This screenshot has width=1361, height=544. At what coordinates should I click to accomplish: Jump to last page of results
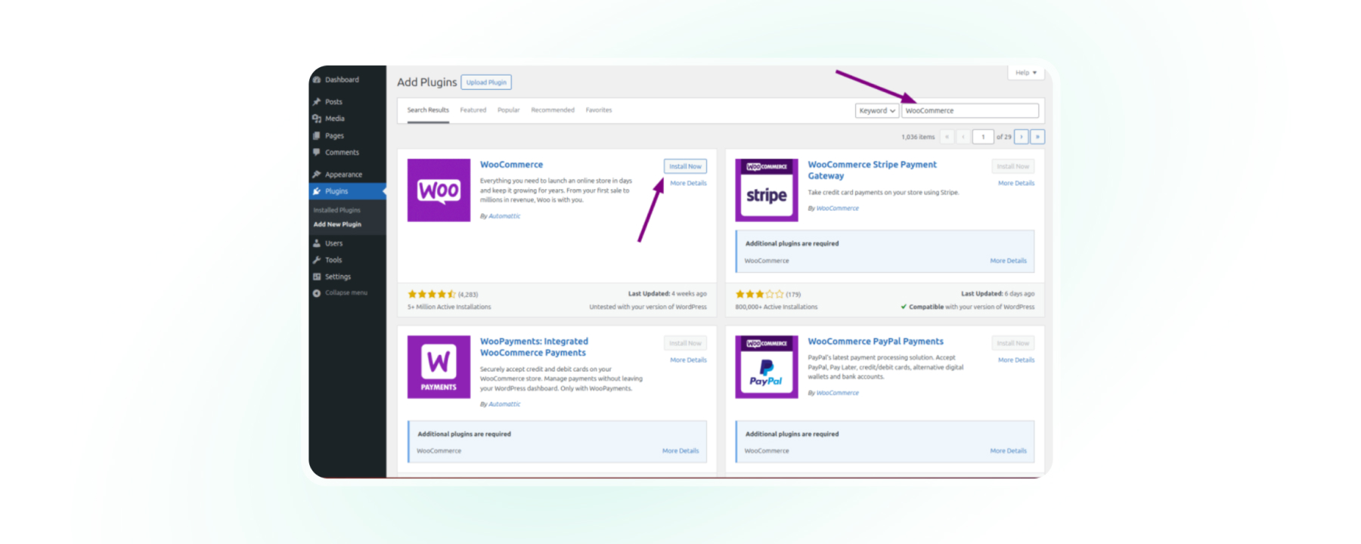tap(1037, 137)
